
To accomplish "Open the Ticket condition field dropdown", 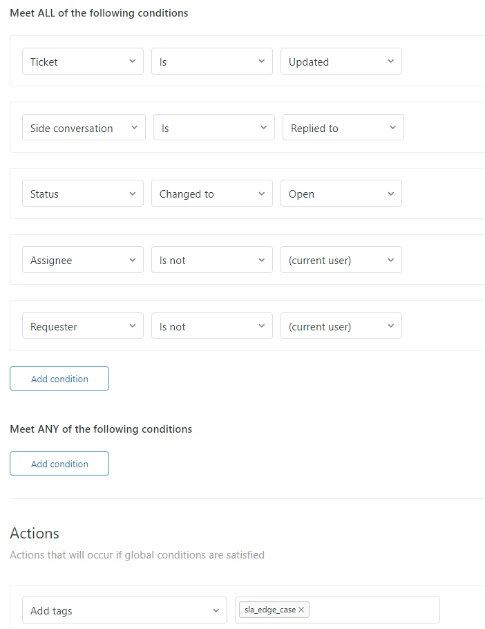I will point(83,62).
